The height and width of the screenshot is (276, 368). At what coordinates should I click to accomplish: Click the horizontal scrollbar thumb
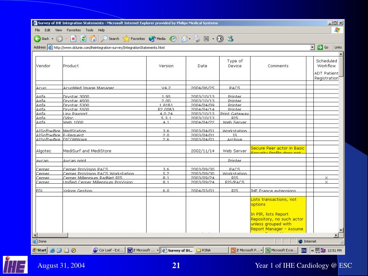point(52,235)
